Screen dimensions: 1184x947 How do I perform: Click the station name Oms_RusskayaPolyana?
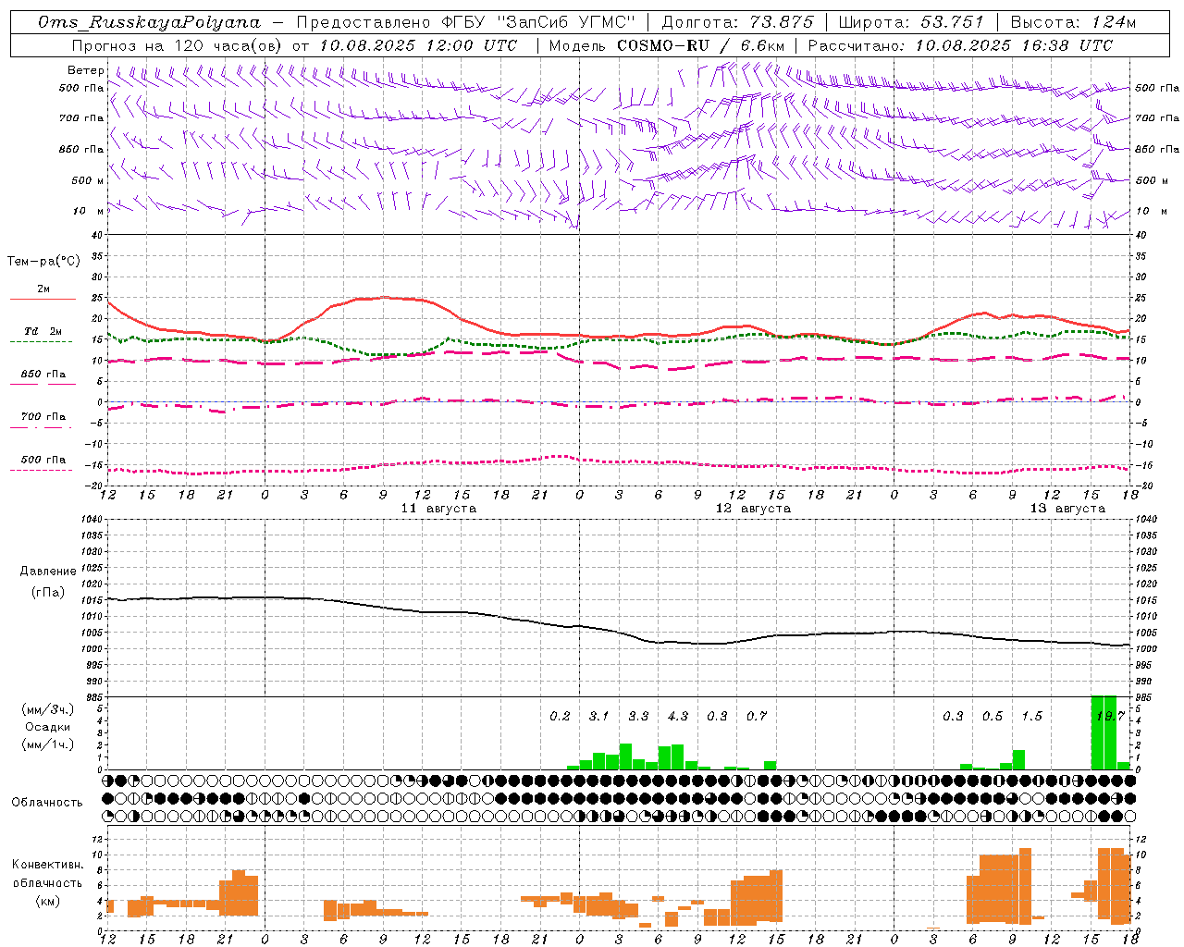pyautogui.click(x=150, y=22)
